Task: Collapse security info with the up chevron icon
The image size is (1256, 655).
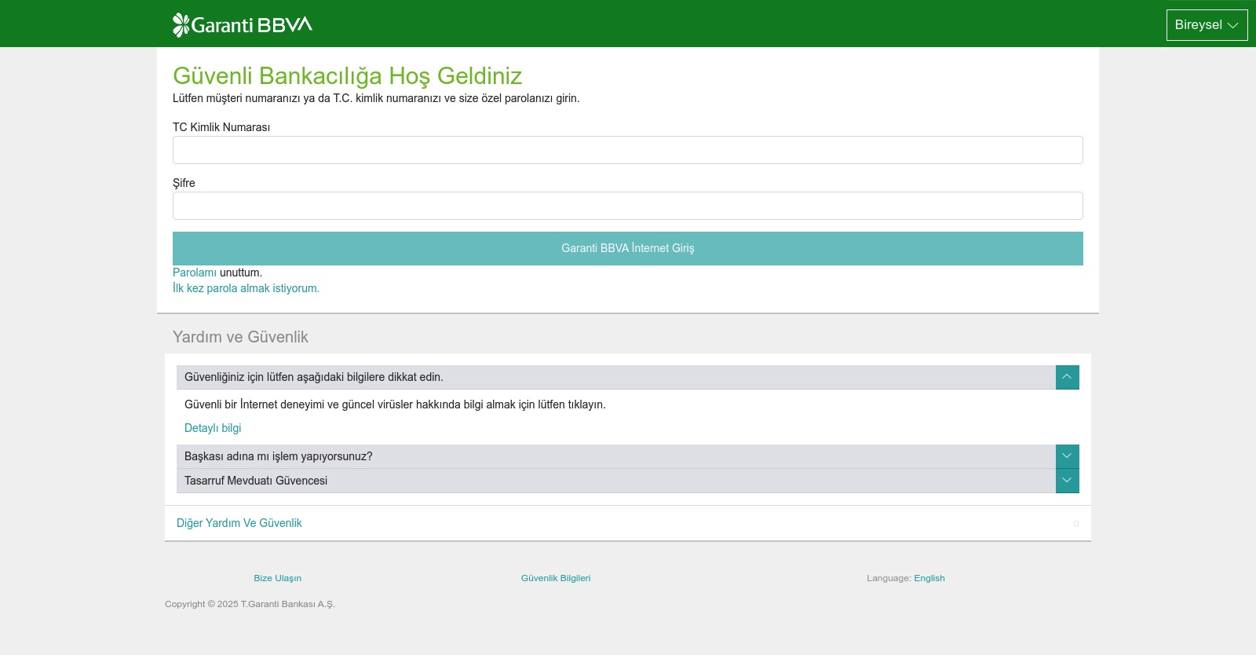Action: [1067, 377]
